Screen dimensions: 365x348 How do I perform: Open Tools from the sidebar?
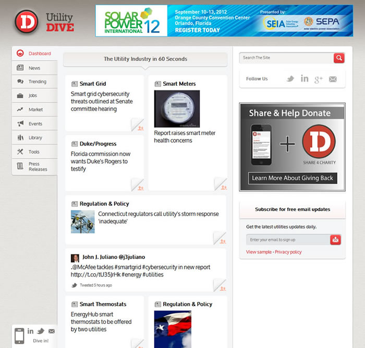pos(35,152)
